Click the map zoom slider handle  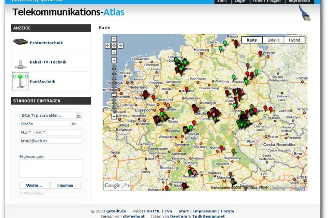coord(114,95)
